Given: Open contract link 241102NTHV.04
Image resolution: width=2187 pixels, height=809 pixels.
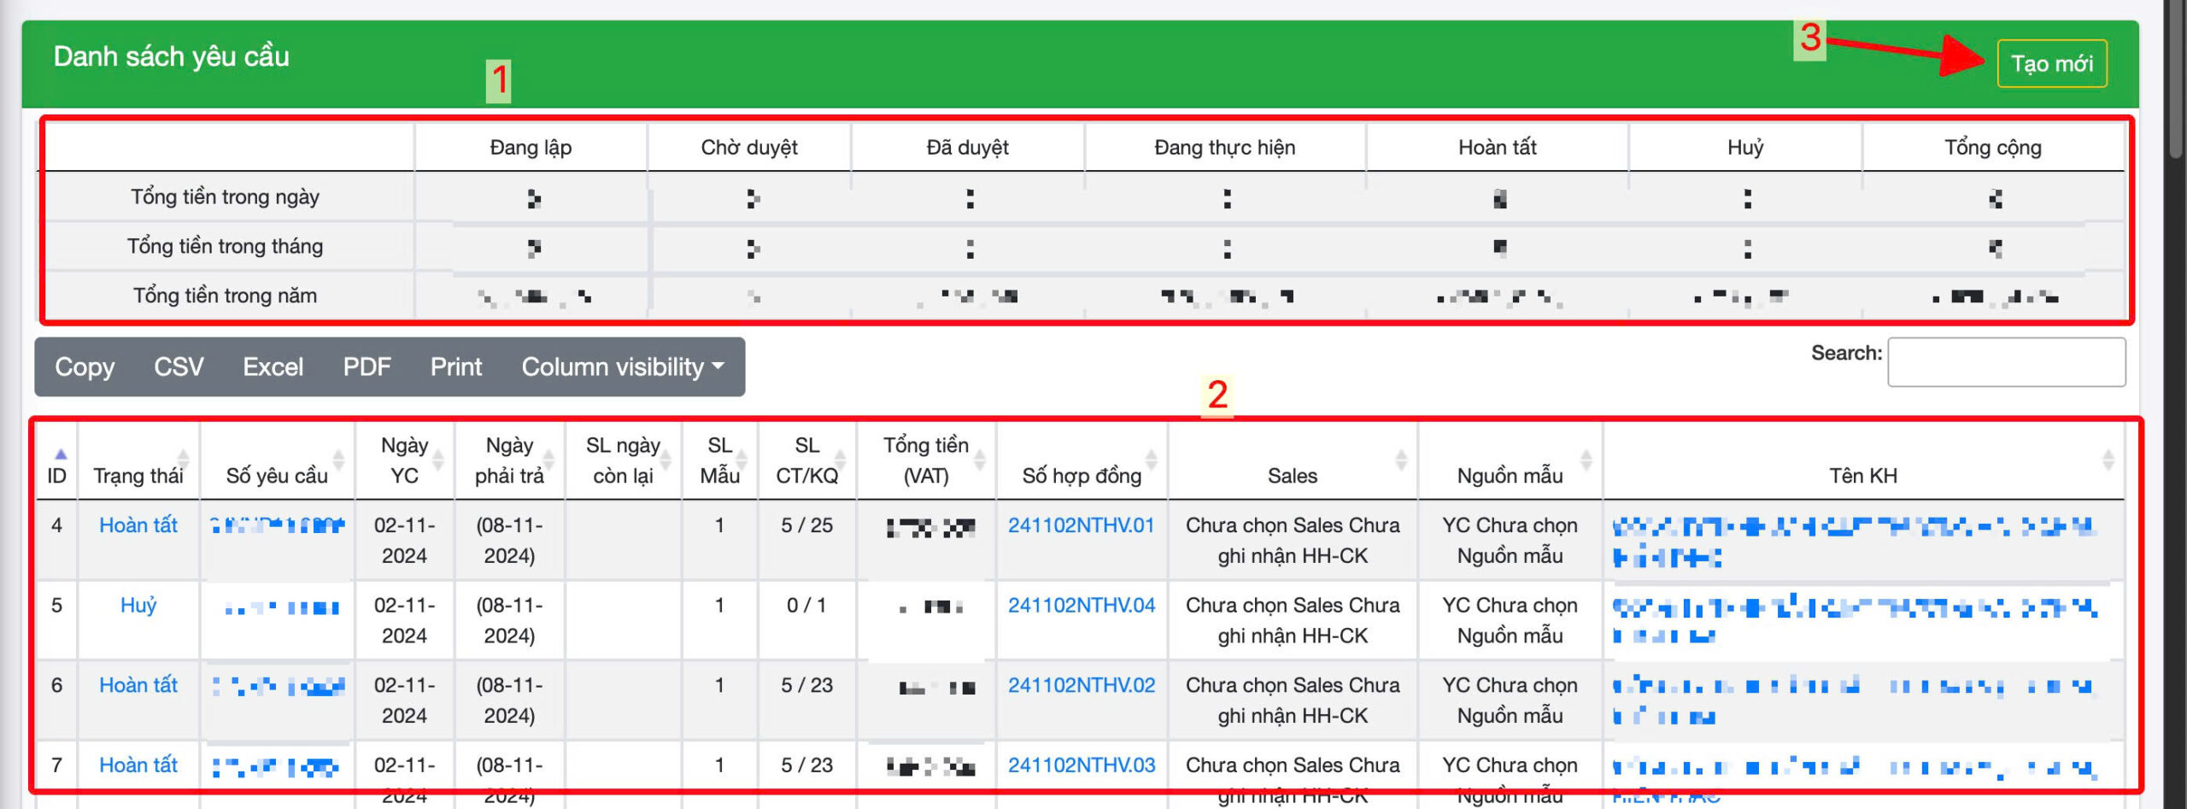Looking at the screenshot, I should tap(1081, 606).
